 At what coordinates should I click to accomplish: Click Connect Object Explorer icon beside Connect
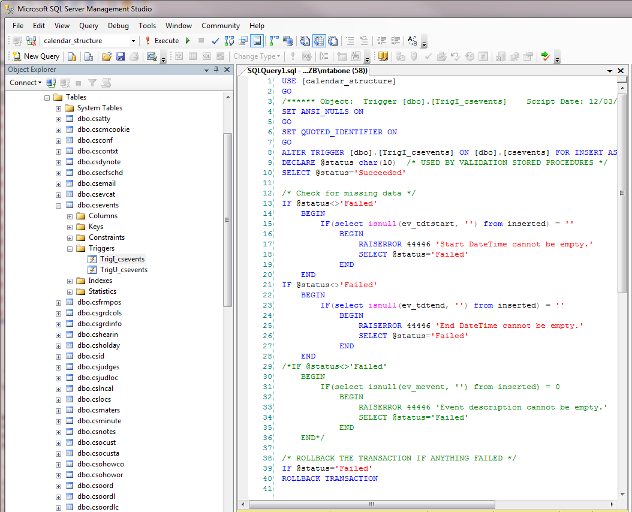[x=52, y=83]
